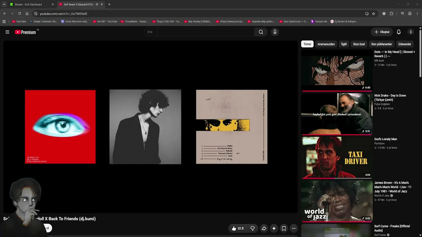Open media controls in browser toolbar
The image size is (422, 237).
pos(402,13)
